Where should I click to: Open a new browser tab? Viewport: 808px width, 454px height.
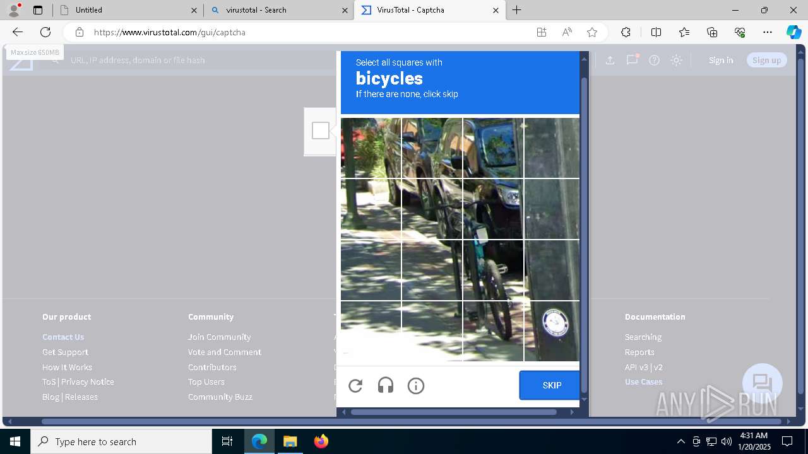(x=517, y=10)
